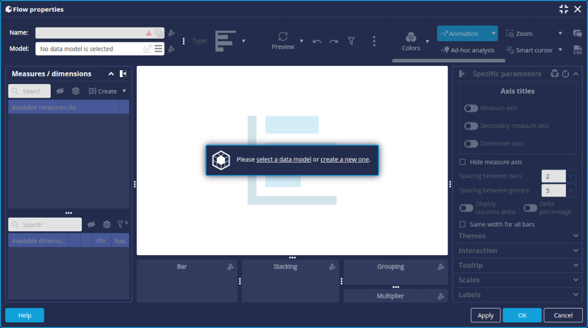Click the Preview refresh icon
588x328 pixels.
[x=283, y=36]
